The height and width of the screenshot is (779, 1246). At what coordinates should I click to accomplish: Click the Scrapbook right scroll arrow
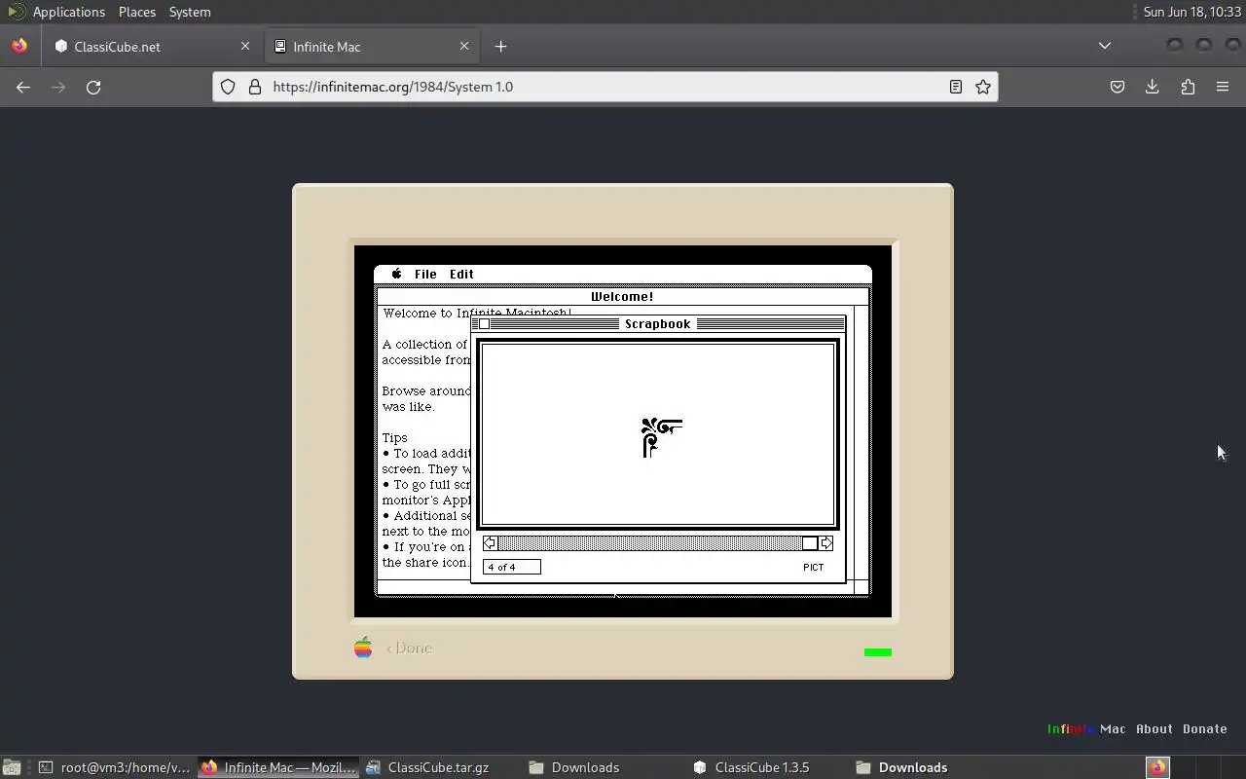tap(825, 543)
